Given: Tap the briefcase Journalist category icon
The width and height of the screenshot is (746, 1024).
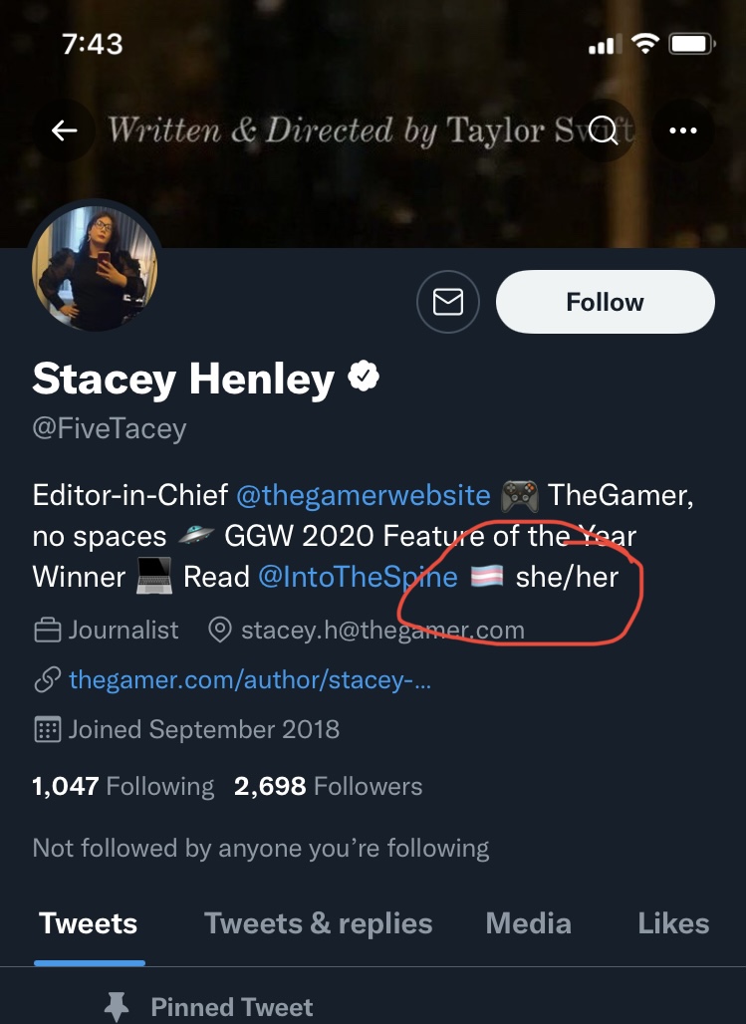Looking at the screenshot, I should pyautogui.click(x=48, y=631).
